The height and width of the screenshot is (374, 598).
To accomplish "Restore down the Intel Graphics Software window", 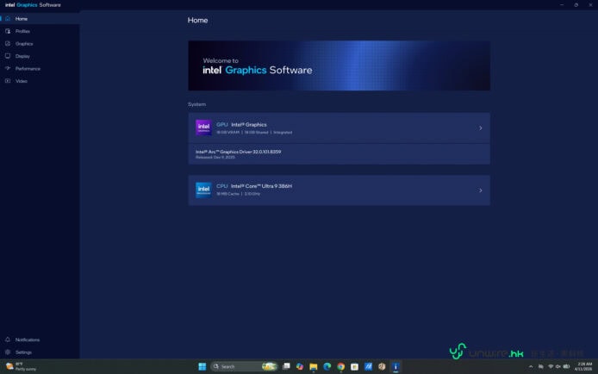I will click(x=576, y=5).
